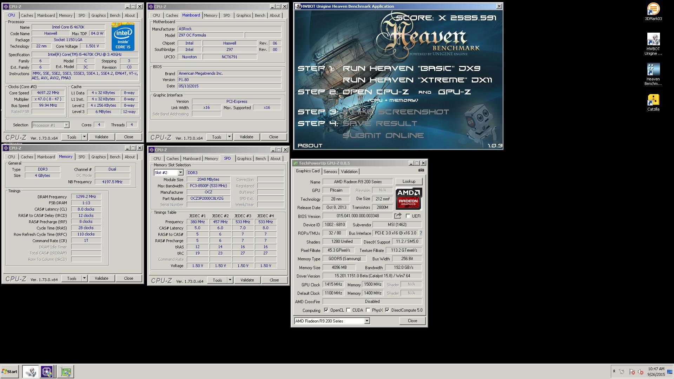Toggle the PhysX checkbox
The image size is (674, 379).
tap(368, 310)
